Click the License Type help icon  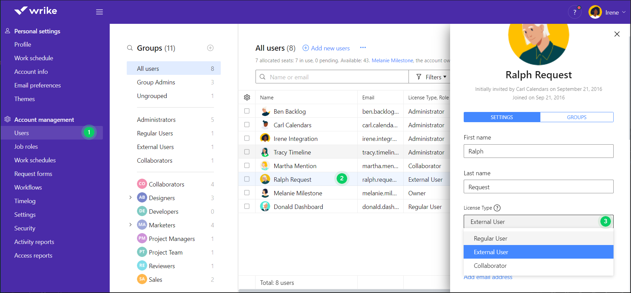pyautogui.click(x=497, y=208)
